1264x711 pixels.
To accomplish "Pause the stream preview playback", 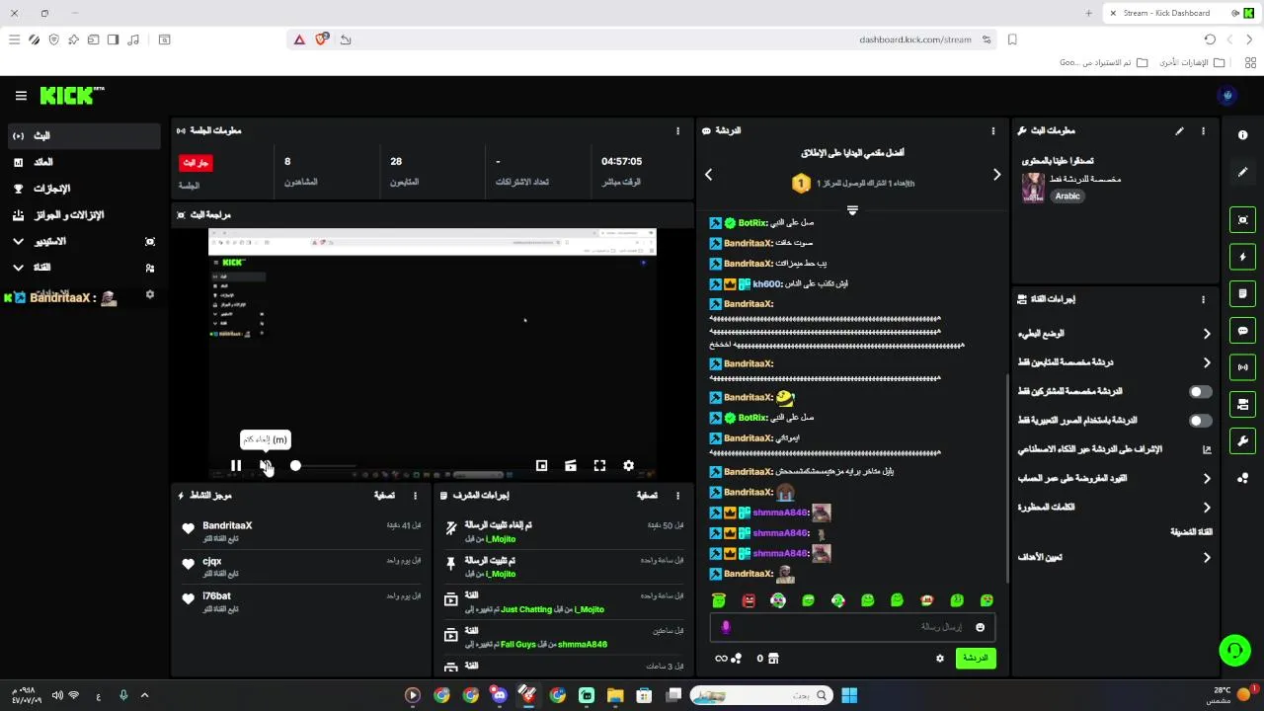I will pyautogui.click(x=236, y=465).
